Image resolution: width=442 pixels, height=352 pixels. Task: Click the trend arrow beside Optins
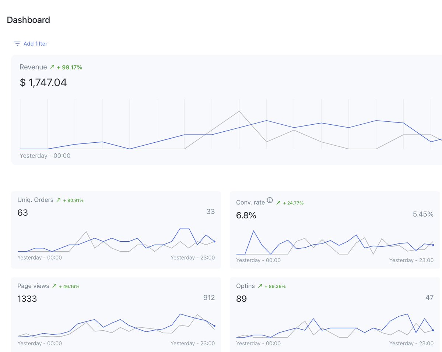[x=260, y=286]
